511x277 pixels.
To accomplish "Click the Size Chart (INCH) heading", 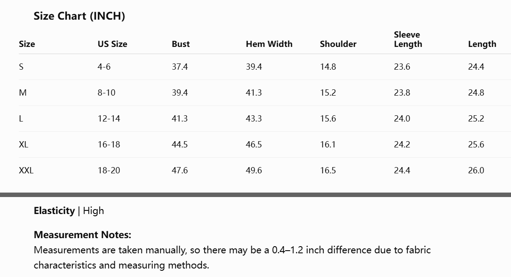I will click(79, 16).
